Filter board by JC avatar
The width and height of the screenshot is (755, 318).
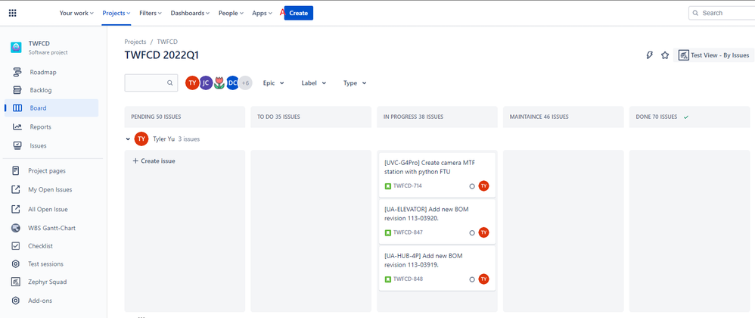click(206, 83)
